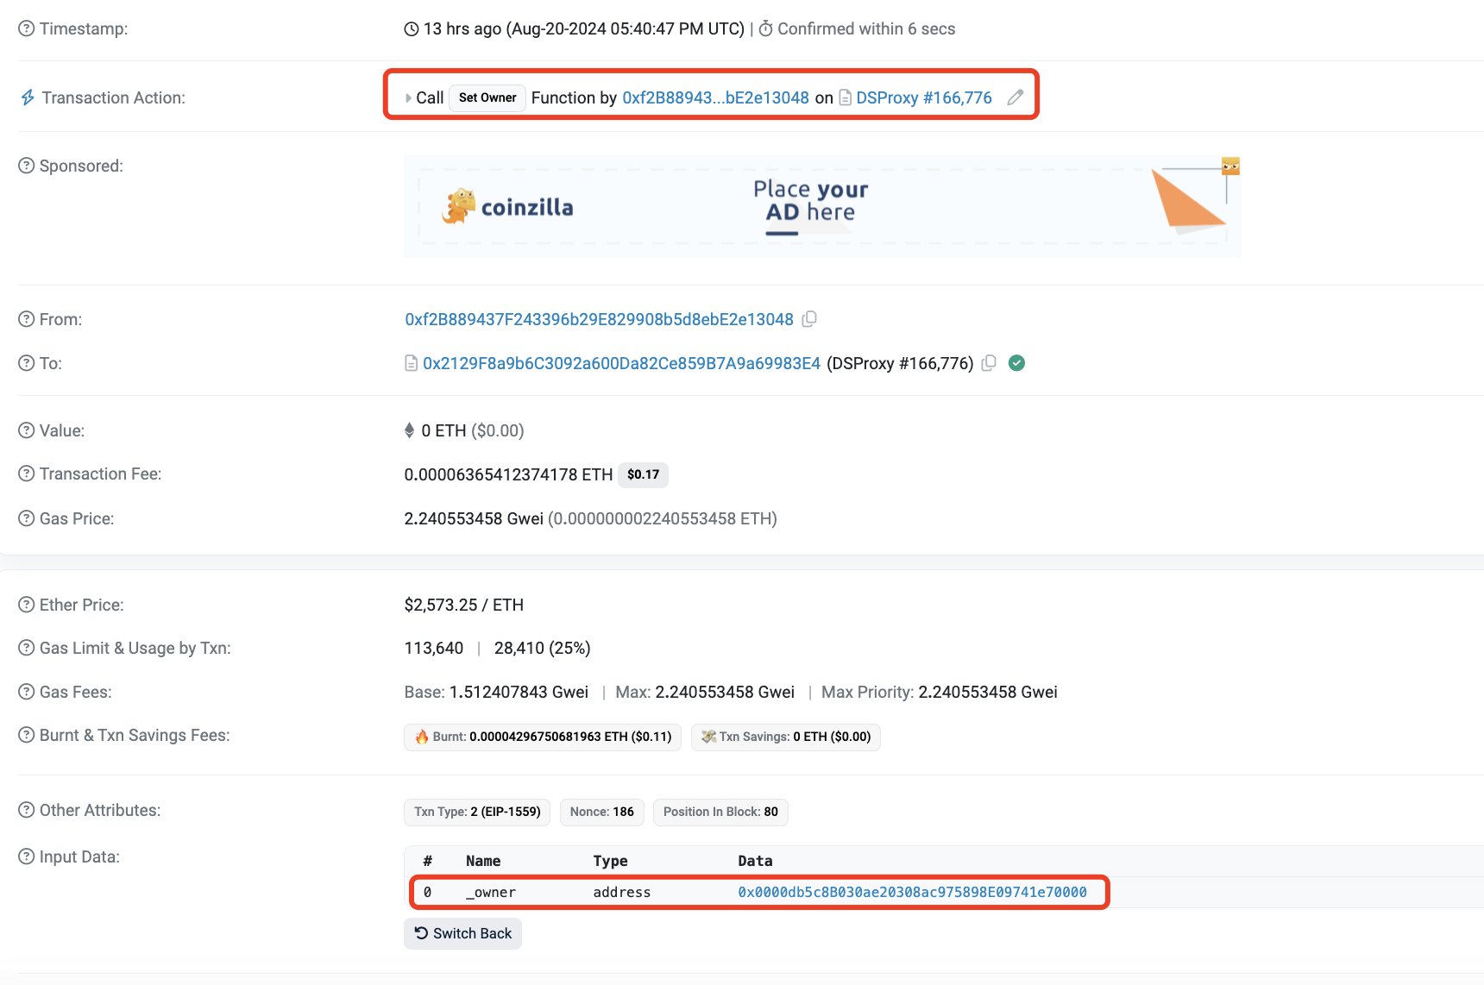This screenshot has width=1484, height=985.
Task: Open the 0xf2B88943...bE2e13048 address link
Action: click(x=715, y=97)
